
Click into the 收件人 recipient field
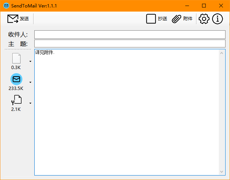pos(130,34)
